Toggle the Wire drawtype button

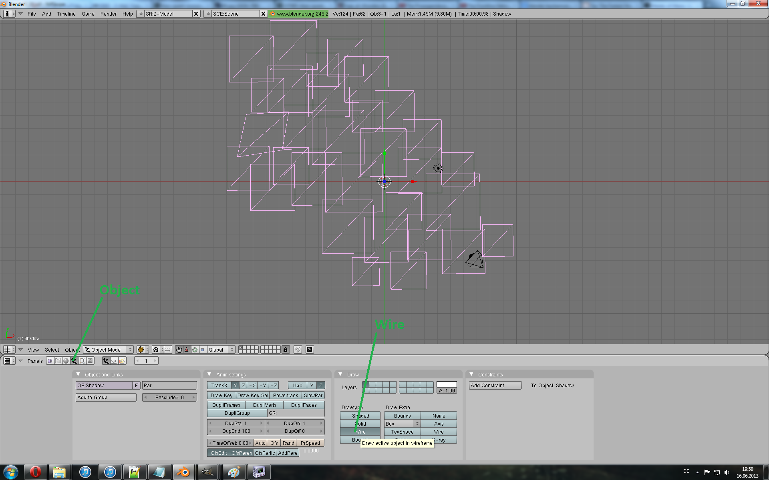pyautogui.click(x=360, y=432)
